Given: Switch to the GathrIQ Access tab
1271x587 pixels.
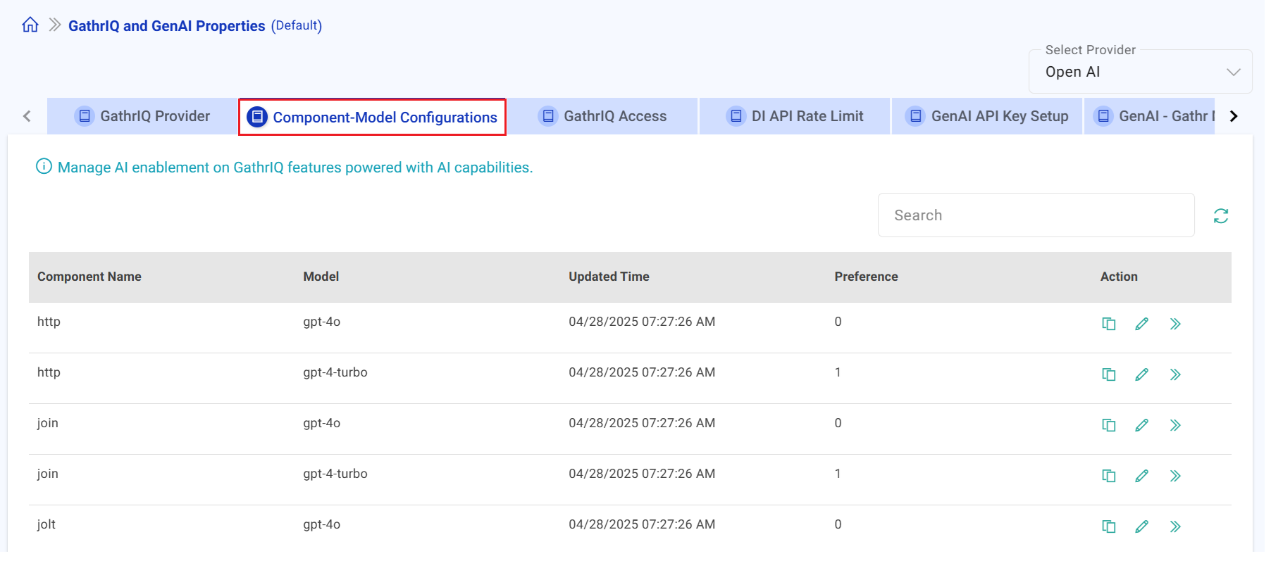Looking at the screenshot, I should 602,116.
